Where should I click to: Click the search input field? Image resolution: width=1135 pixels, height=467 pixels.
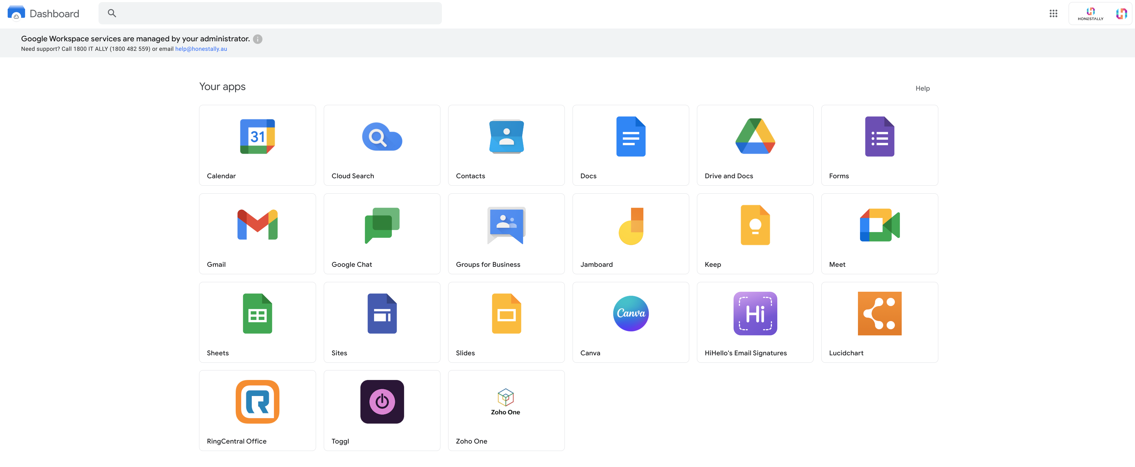(278, 13)
